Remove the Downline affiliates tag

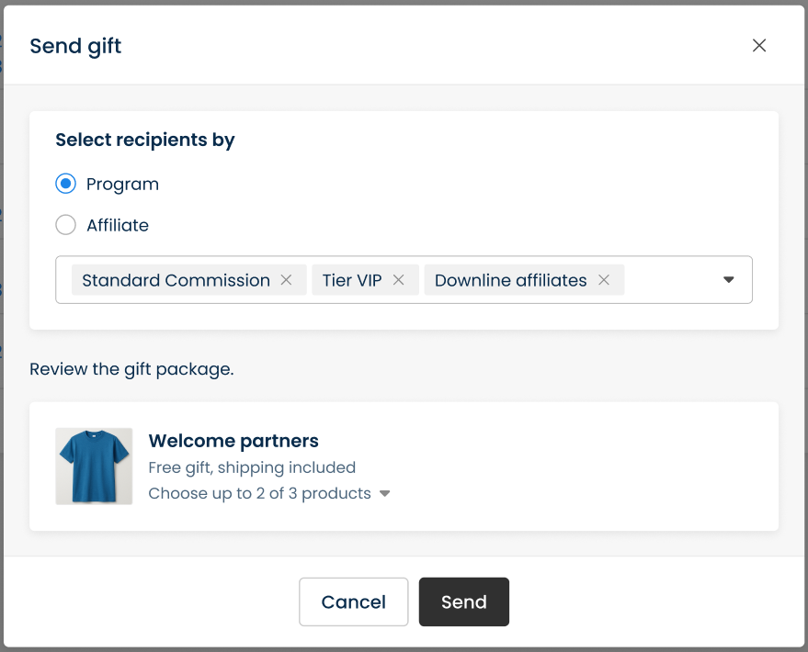604,280
